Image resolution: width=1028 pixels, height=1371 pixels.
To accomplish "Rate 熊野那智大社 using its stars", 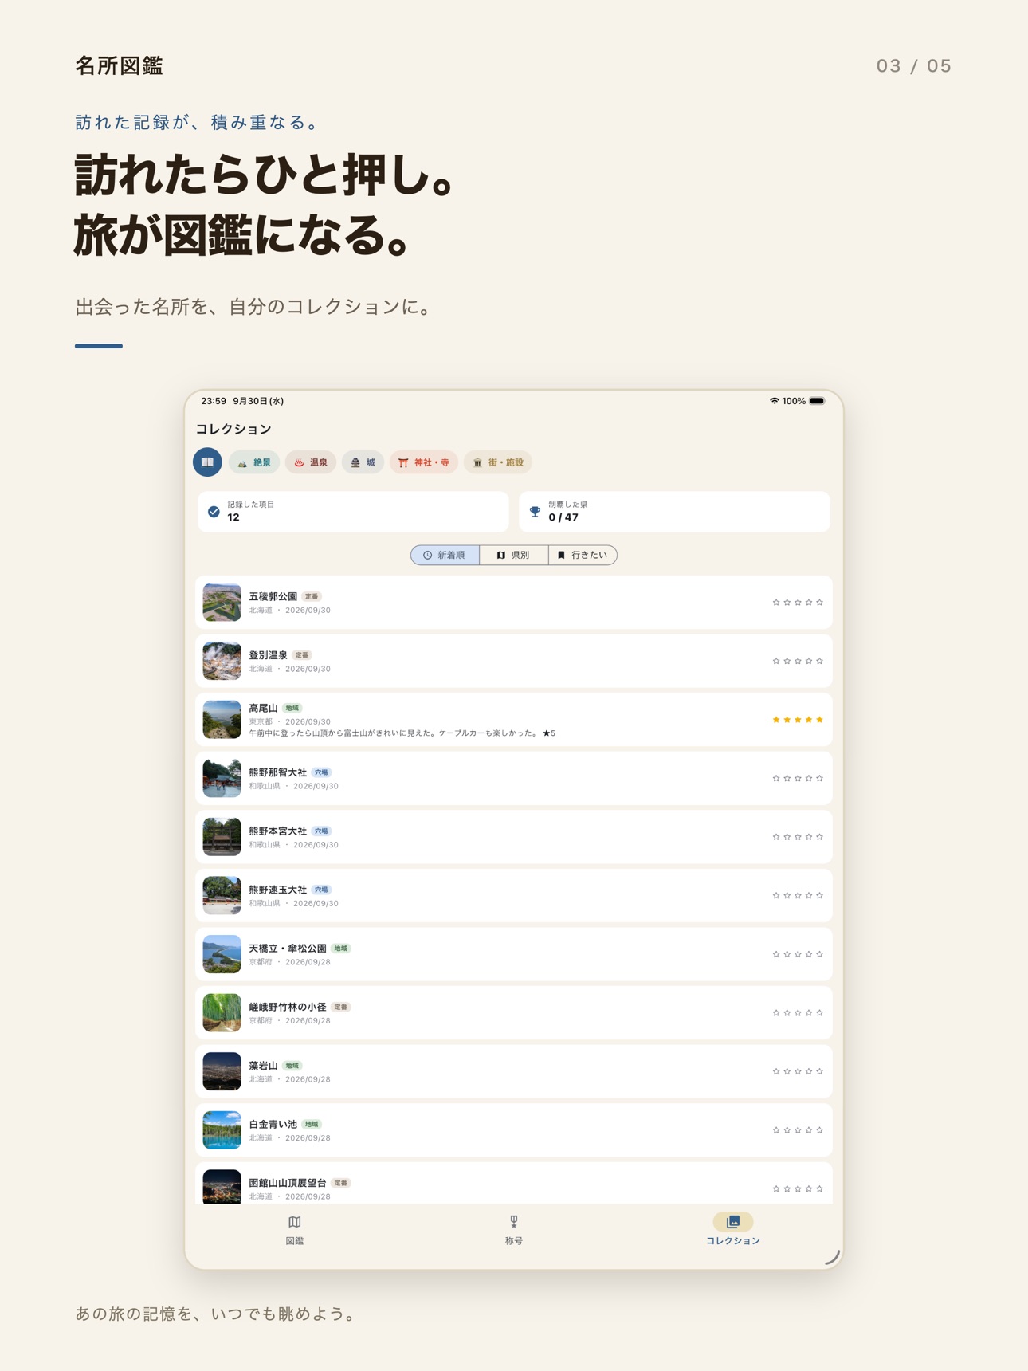I will [x=798, y=778].
